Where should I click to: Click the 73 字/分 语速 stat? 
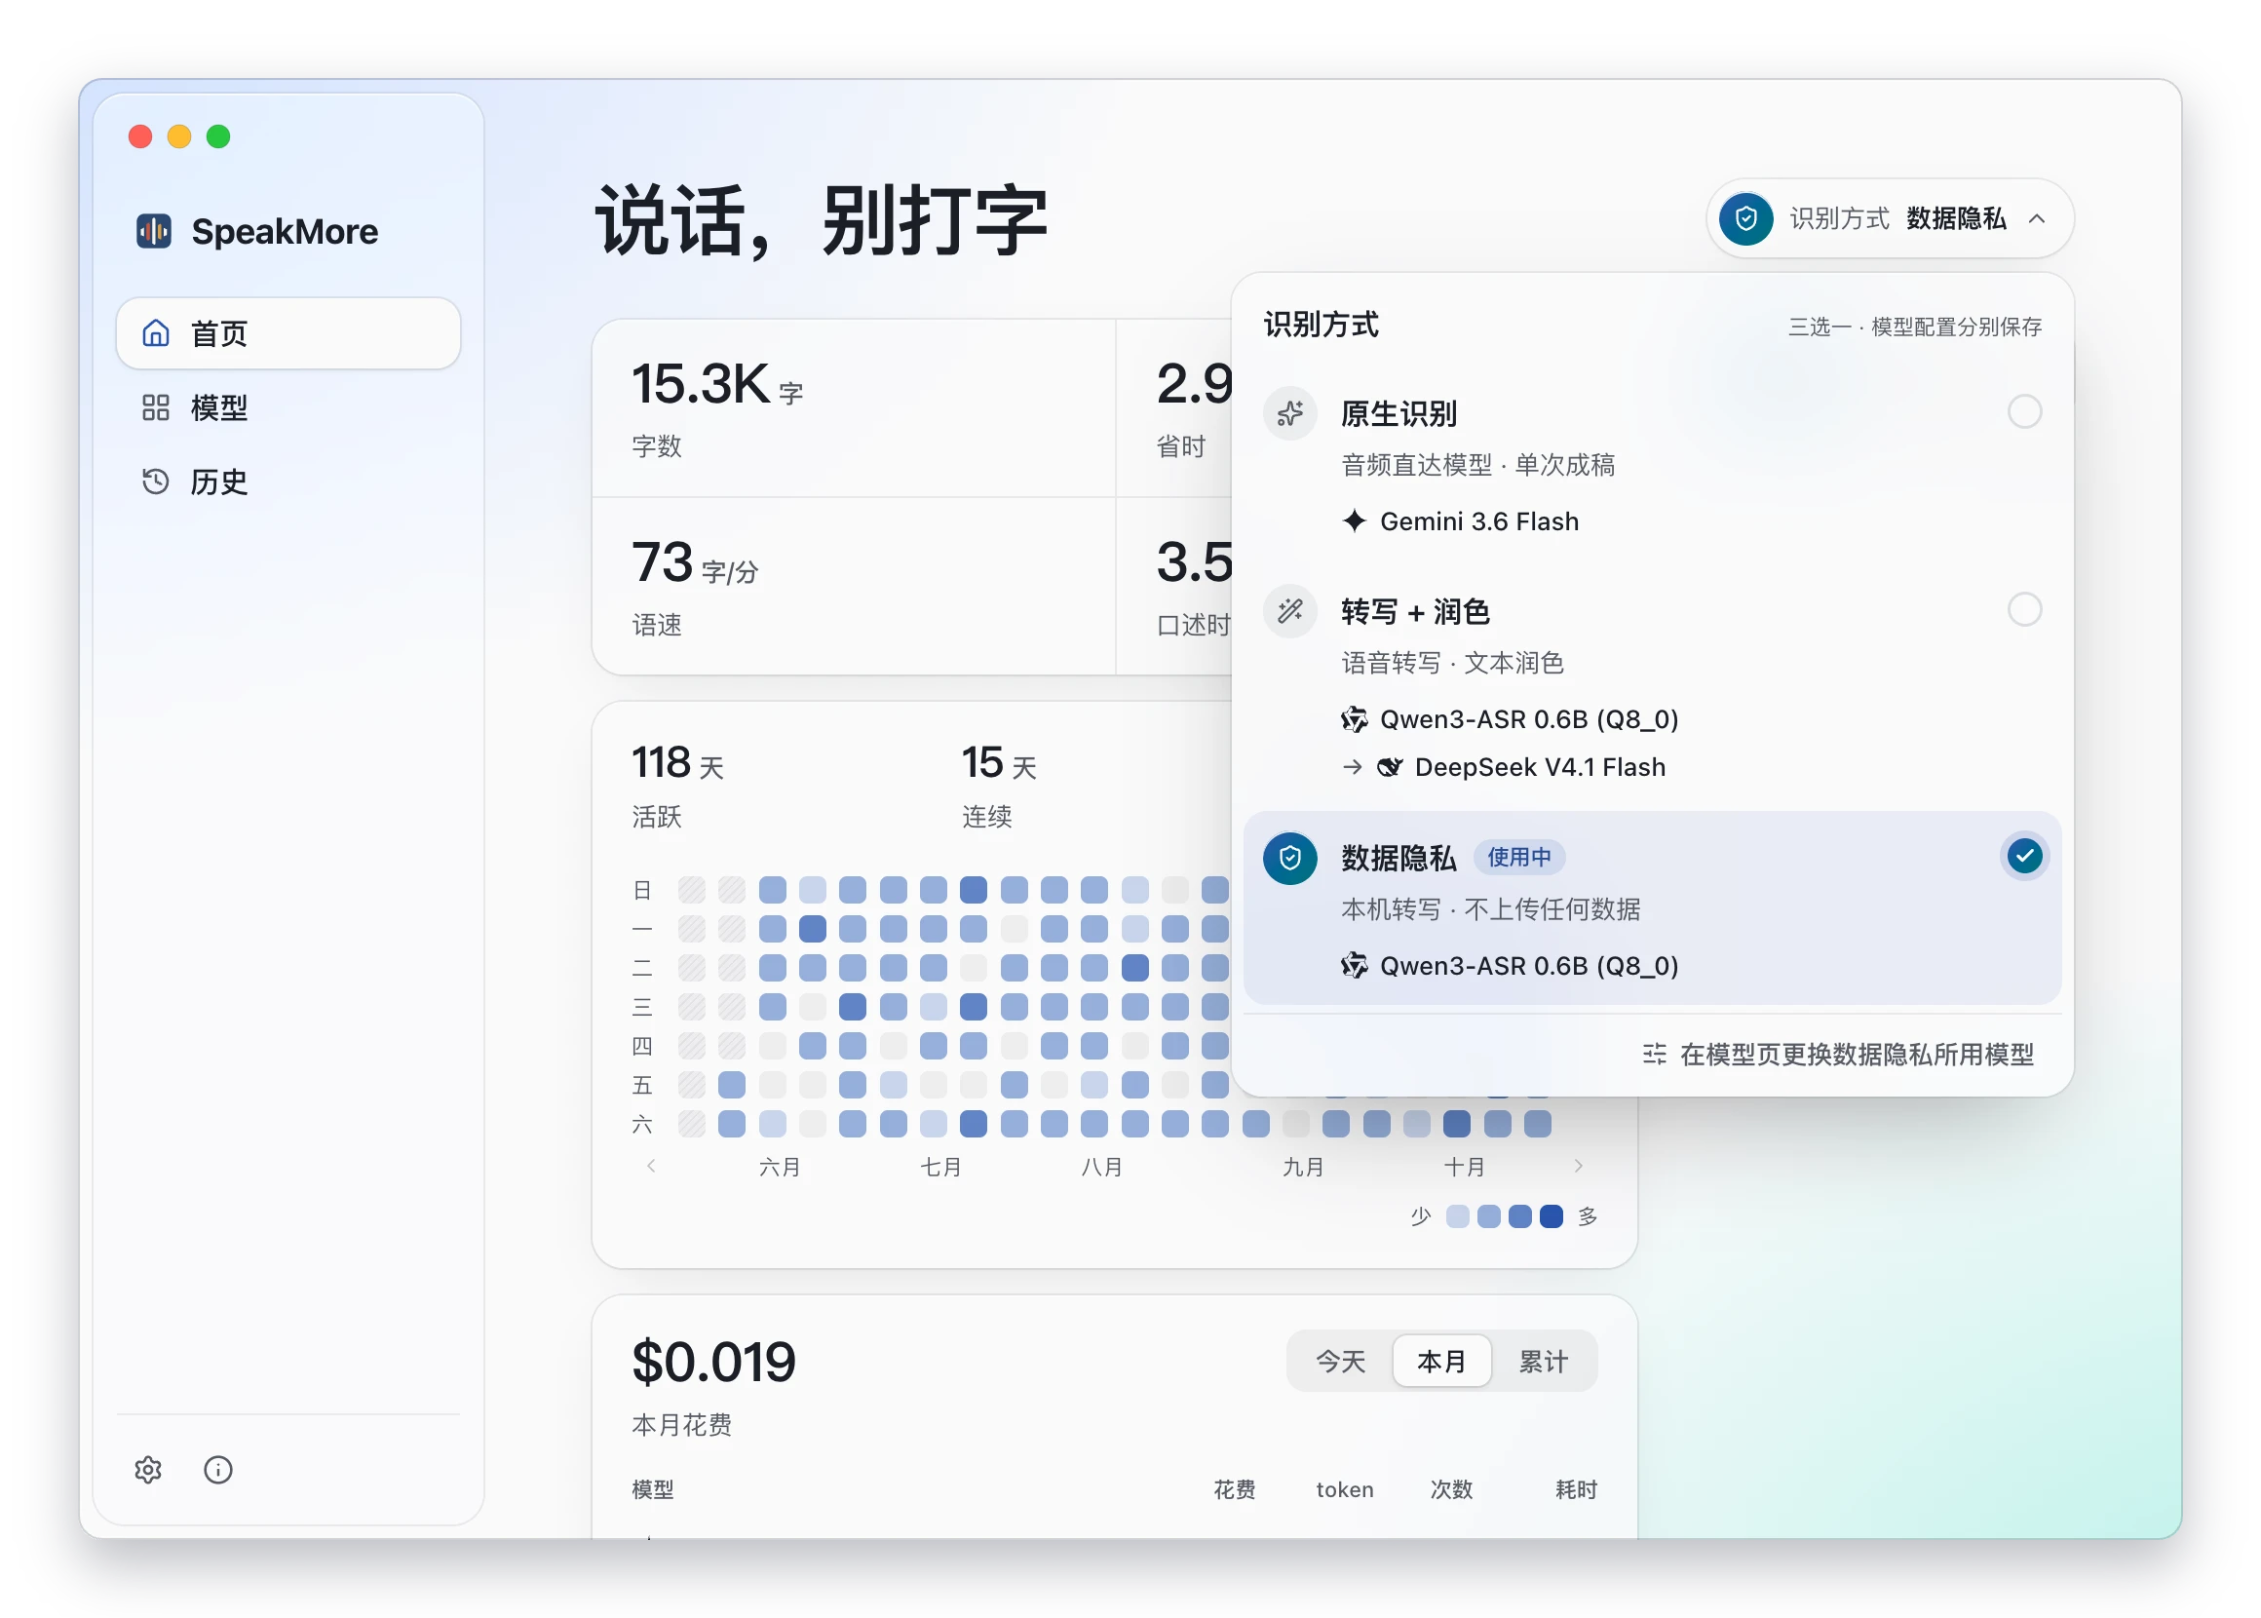[854, 587]
